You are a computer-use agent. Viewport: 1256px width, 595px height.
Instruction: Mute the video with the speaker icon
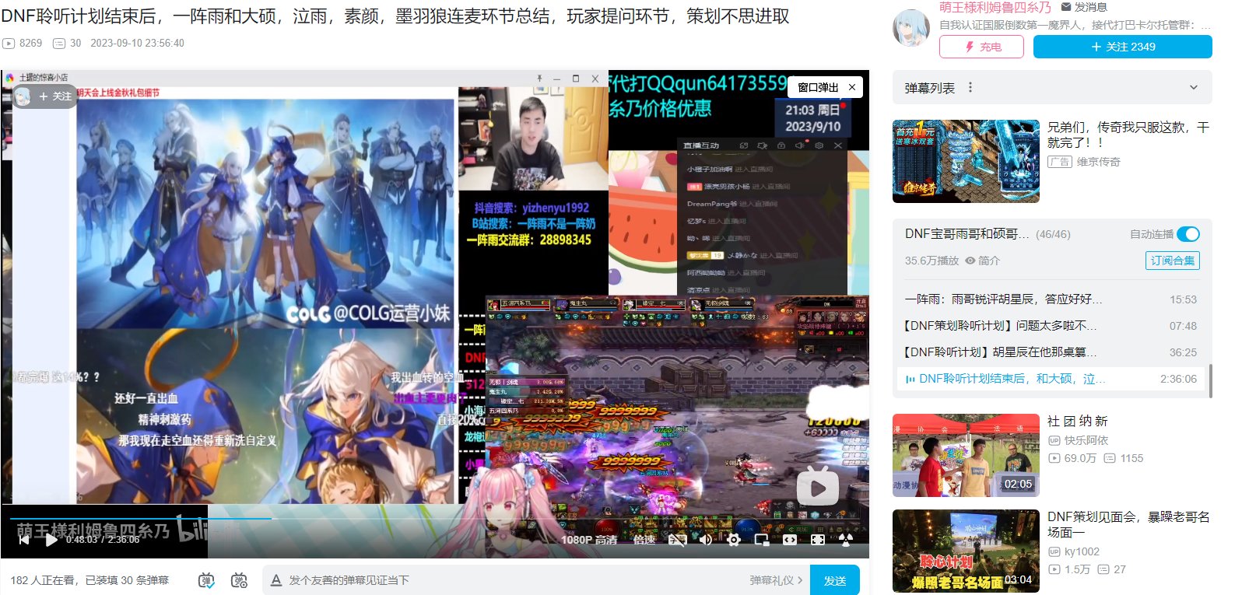706,539
